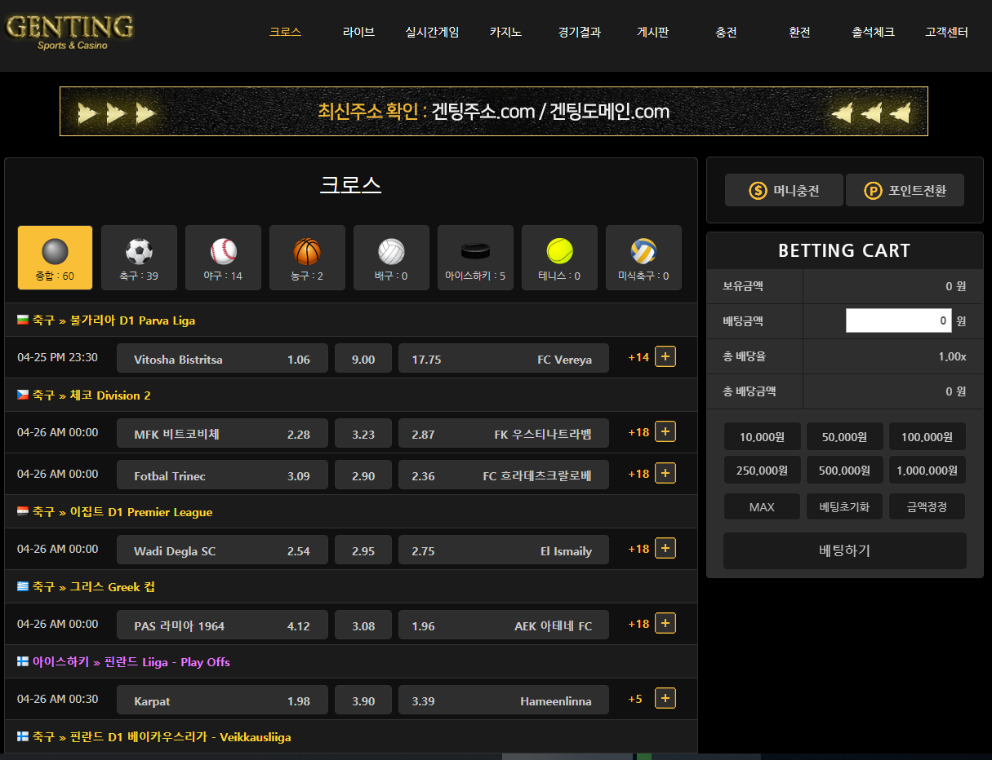Bet on FC Vereya at 17.75
This screenshot has width=992, height=760.
coord(504,359)
